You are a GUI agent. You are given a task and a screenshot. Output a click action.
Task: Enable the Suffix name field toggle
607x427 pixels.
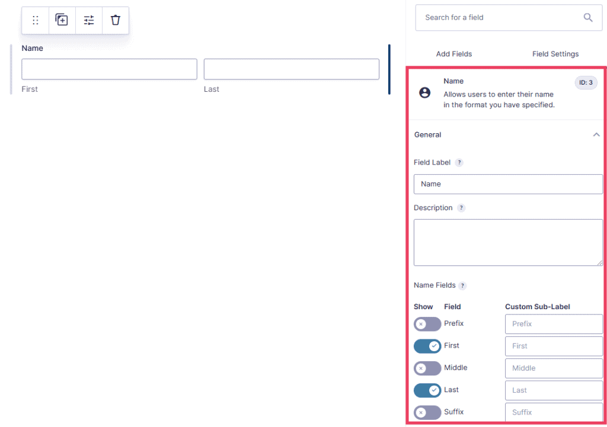[427, 412]
